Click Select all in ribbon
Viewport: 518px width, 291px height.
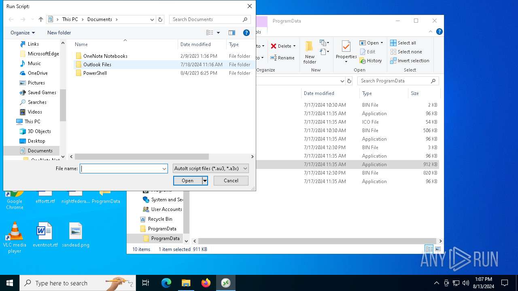coord(403,43)
